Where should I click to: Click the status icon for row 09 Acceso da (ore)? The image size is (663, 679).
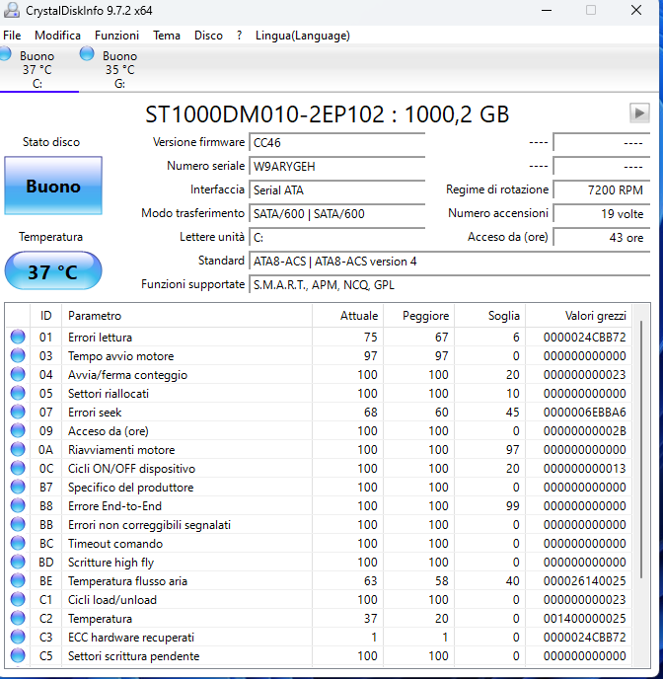18,430
